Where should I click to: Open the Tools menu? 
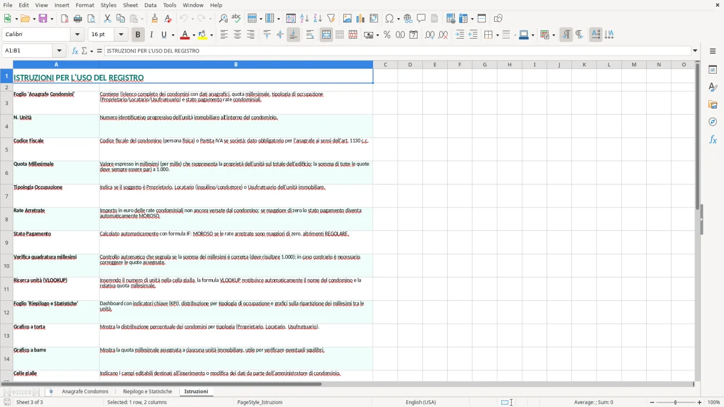pos(170,5)
